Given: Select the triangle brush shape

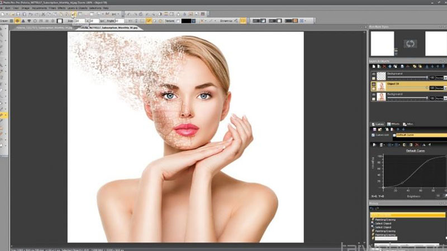Looking at the screenshot, I should coord(23,21).
